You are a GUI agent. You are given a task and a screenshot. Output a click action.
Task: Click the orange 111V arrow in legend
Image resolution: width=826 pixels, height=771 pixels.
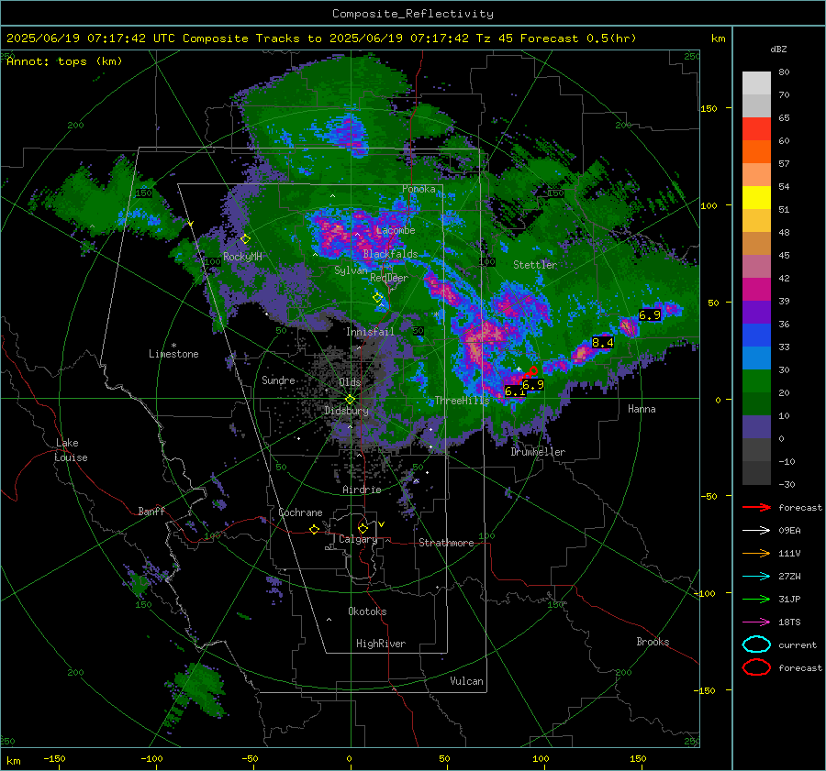pyautogui.click(x=756, y=553)
